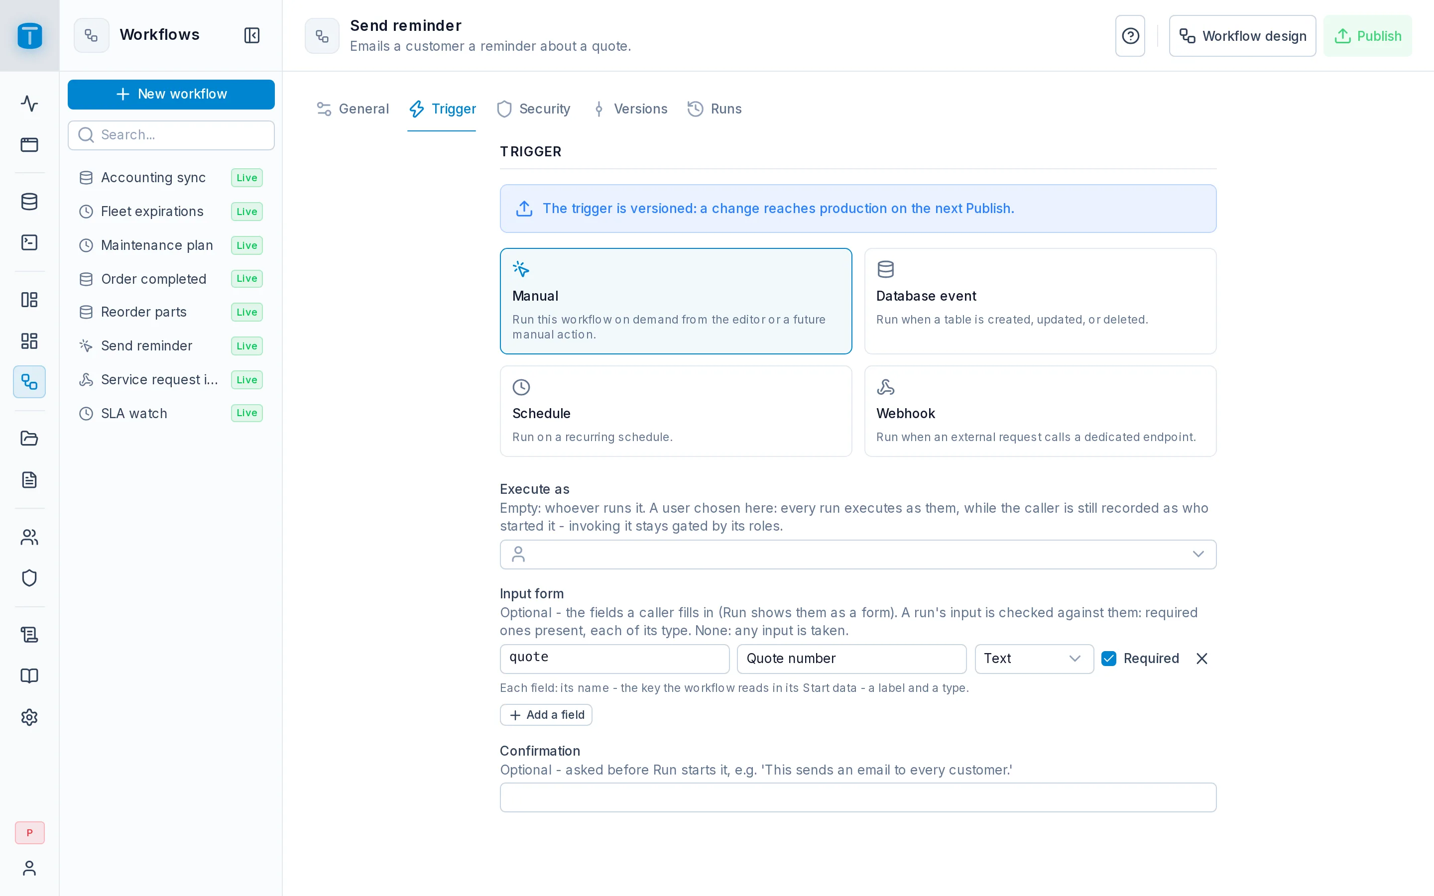Focus the workflow Search box
This screenshot has height=896, width=1434.
pos(171,135)
